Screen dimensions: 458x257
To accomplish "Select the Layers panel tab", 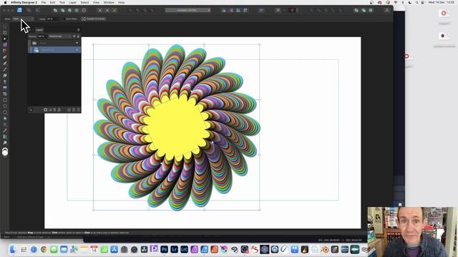I will pyautogui.click(x=39, y=30).
